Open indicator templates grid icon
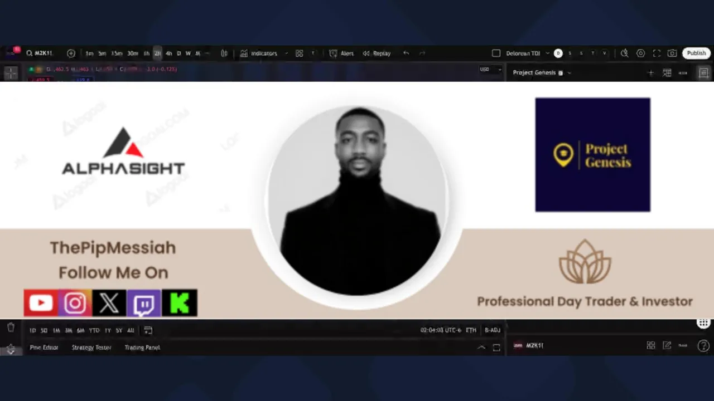Screen dimensions: 714x401 [299, 53]
